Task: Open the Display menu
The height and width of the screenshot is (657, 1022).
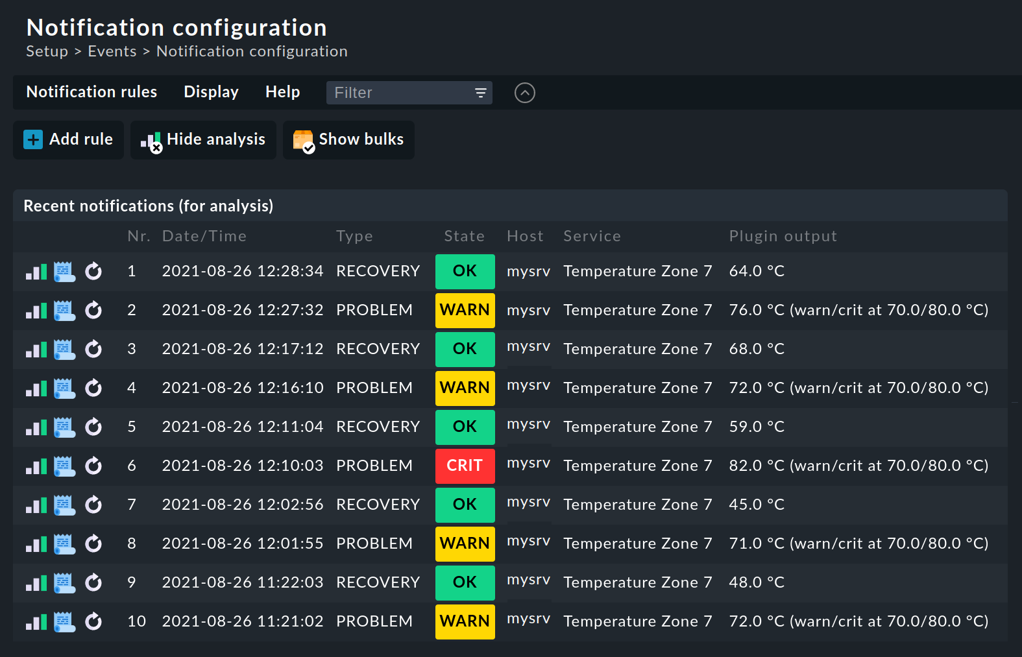Action: [211, 92]
